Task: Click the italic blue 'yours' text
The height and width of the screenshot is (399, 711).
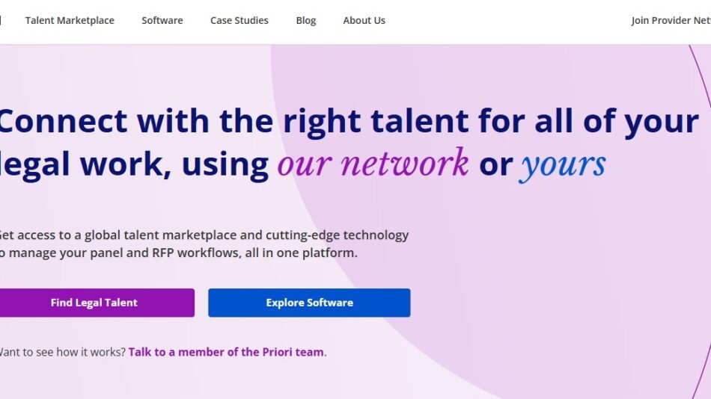Action: click(x=563, y=164)
